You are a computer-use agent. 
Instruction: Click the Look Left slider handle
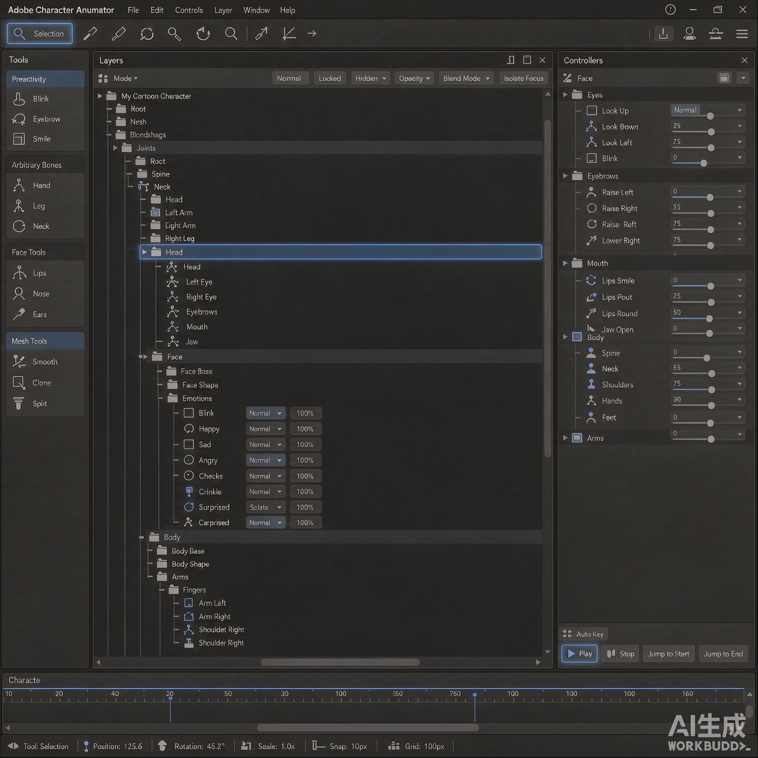point(711,148)
